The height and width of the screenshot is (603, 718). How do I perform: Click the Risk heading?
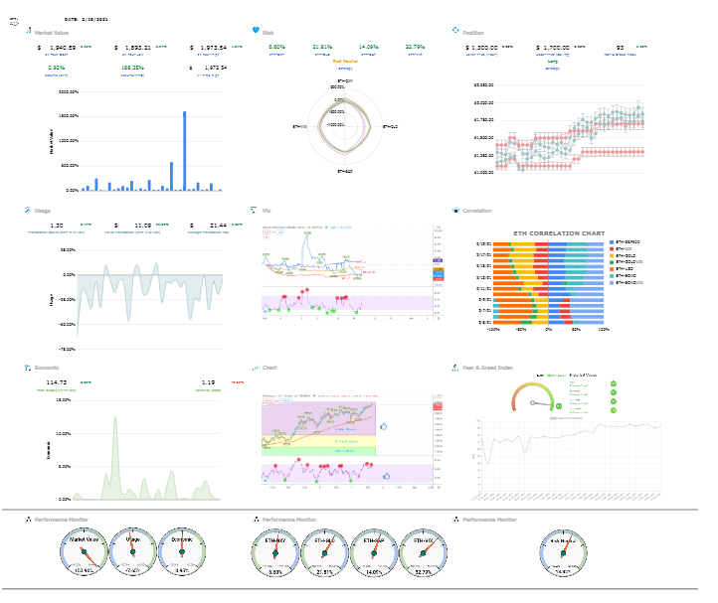tap(268, 33)
